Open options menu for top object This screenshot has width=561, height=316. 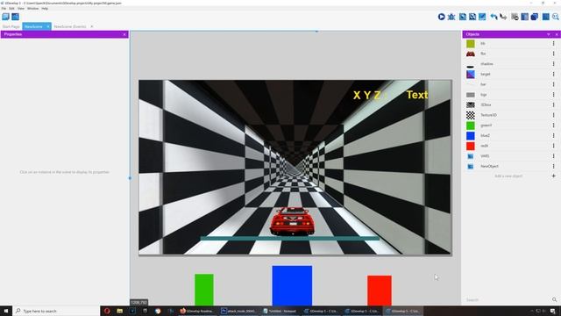(553, 95)
